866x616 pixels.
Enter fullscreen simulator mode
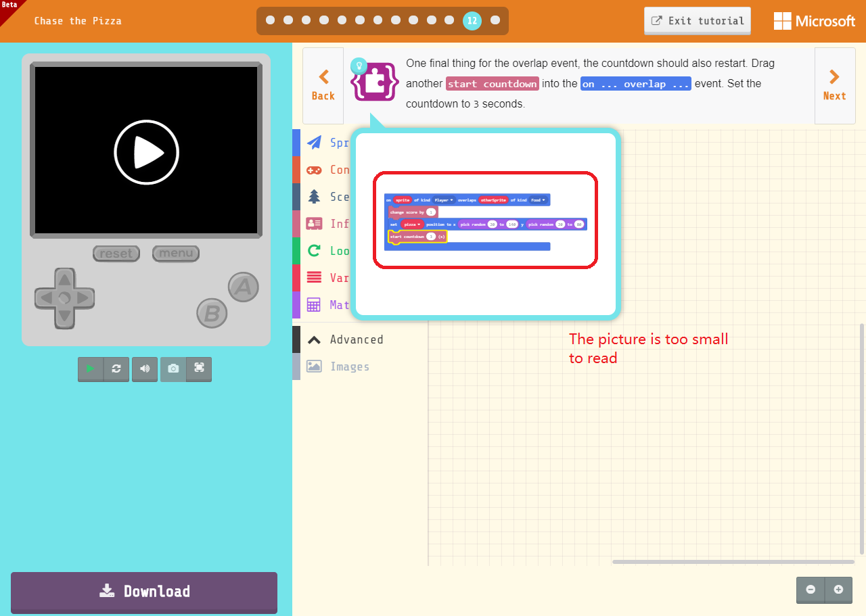(x=199, y=369)
